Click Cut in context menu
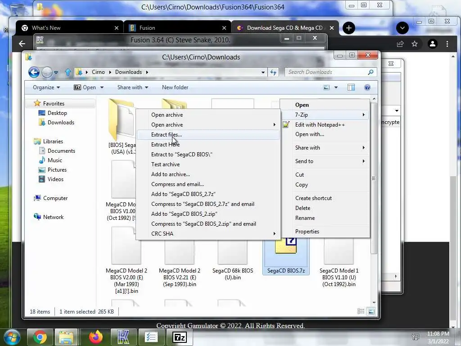461x346 pixels. pyautogui.click(x=325, y=175)
